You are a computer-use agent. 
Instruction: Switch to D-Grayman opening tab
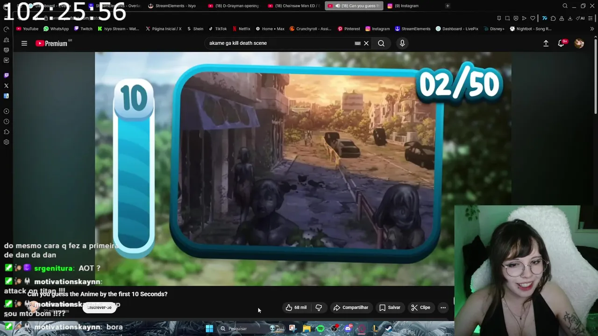click(233, 6)
